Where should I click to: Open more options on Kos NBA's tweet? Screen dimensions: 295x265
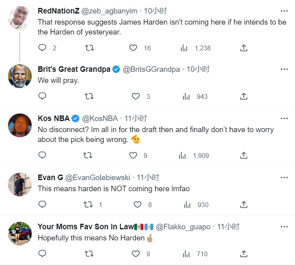click(x=284, y=118)
